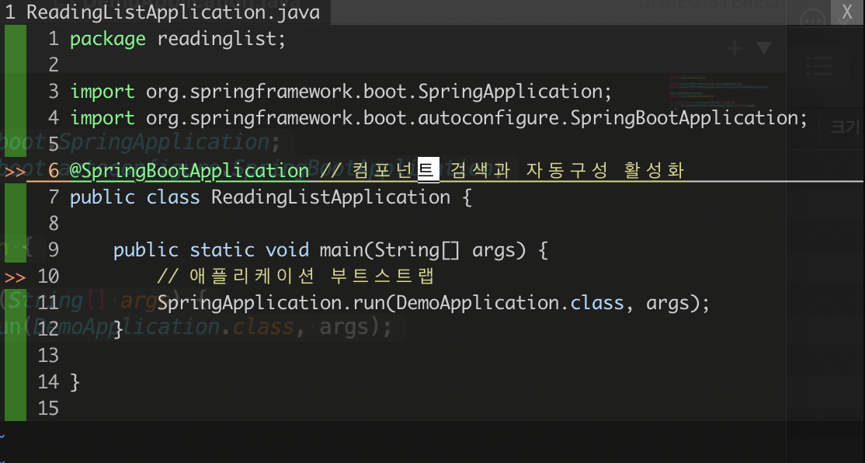Click 'org.springframework.boot.autoconfigure.SpringBootApplication;' on line 4

coord(477,118)
